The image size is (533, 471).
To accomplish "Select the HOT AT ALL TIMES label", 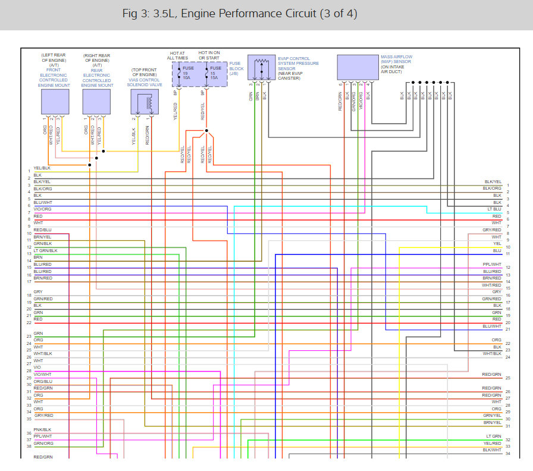I will (x=178, y=56).
